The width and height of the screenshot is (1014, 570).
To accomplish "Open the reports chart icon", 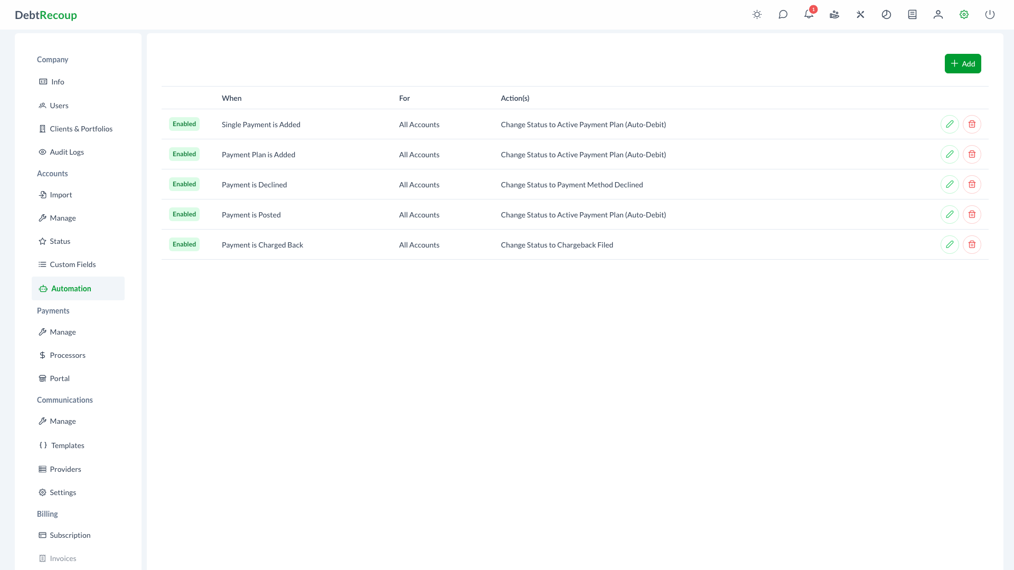I will pos(886,15).
